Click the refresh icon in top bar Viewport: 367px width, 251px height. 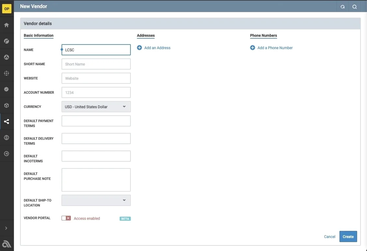point(342,7)
